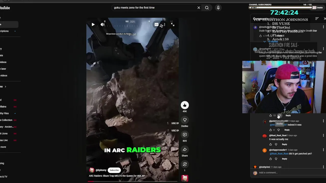Run search with the magnifier icon
The height and width of the screenshot is (183, 326).
pyautogui.click(x=207, y=8)
